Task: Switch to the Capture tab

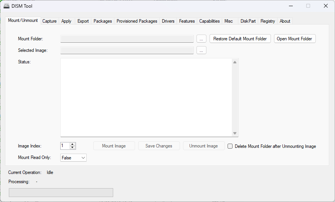Action: 50,21
